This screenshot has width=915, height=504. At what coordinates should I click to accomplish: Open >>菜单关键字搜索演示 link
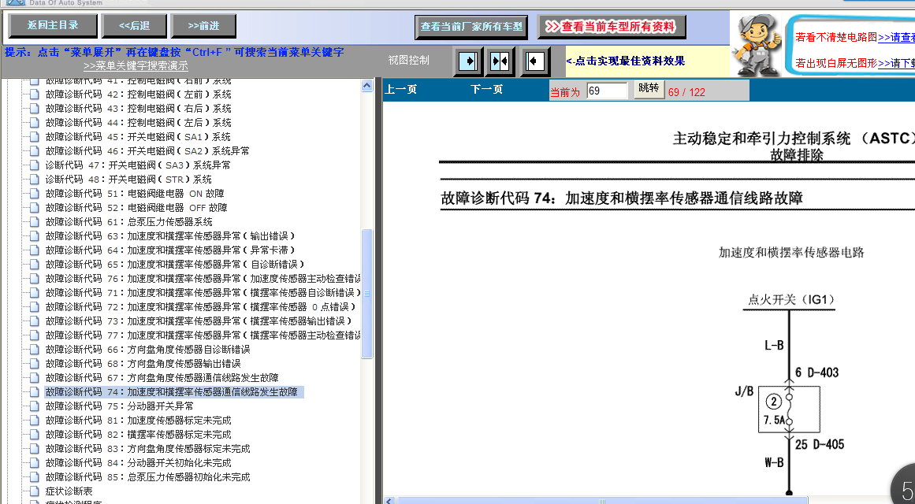136,66
